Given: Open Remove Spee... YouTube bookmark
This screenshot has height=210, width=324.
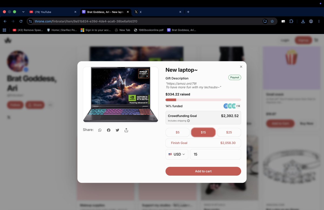Looking at the screenshot, I should [x=28, y=30].
